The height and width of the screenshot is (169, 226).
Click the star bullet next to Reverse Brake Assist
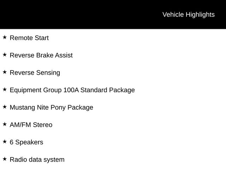click(x=5, y=55)
